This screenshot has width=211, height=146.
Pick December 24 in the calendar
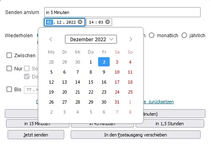pos(117,92)
